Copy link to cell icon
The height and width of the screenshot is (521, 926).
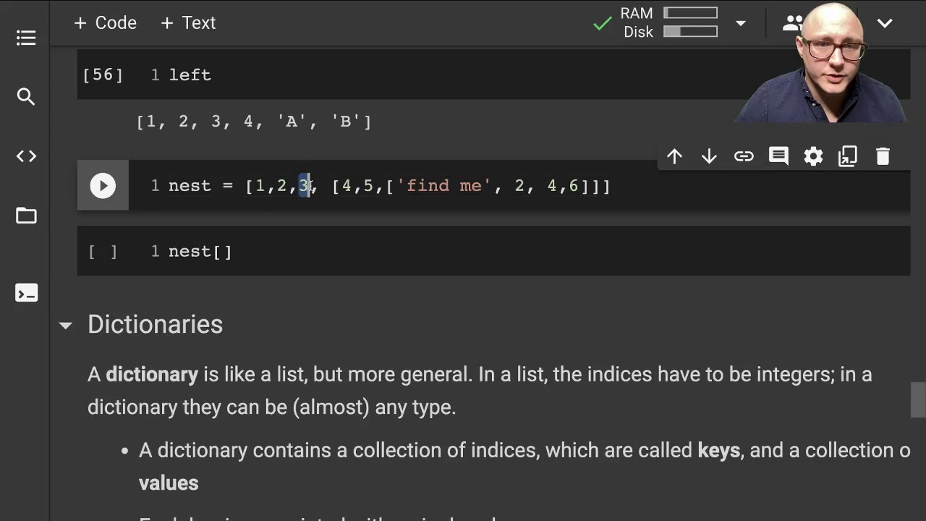744,156
